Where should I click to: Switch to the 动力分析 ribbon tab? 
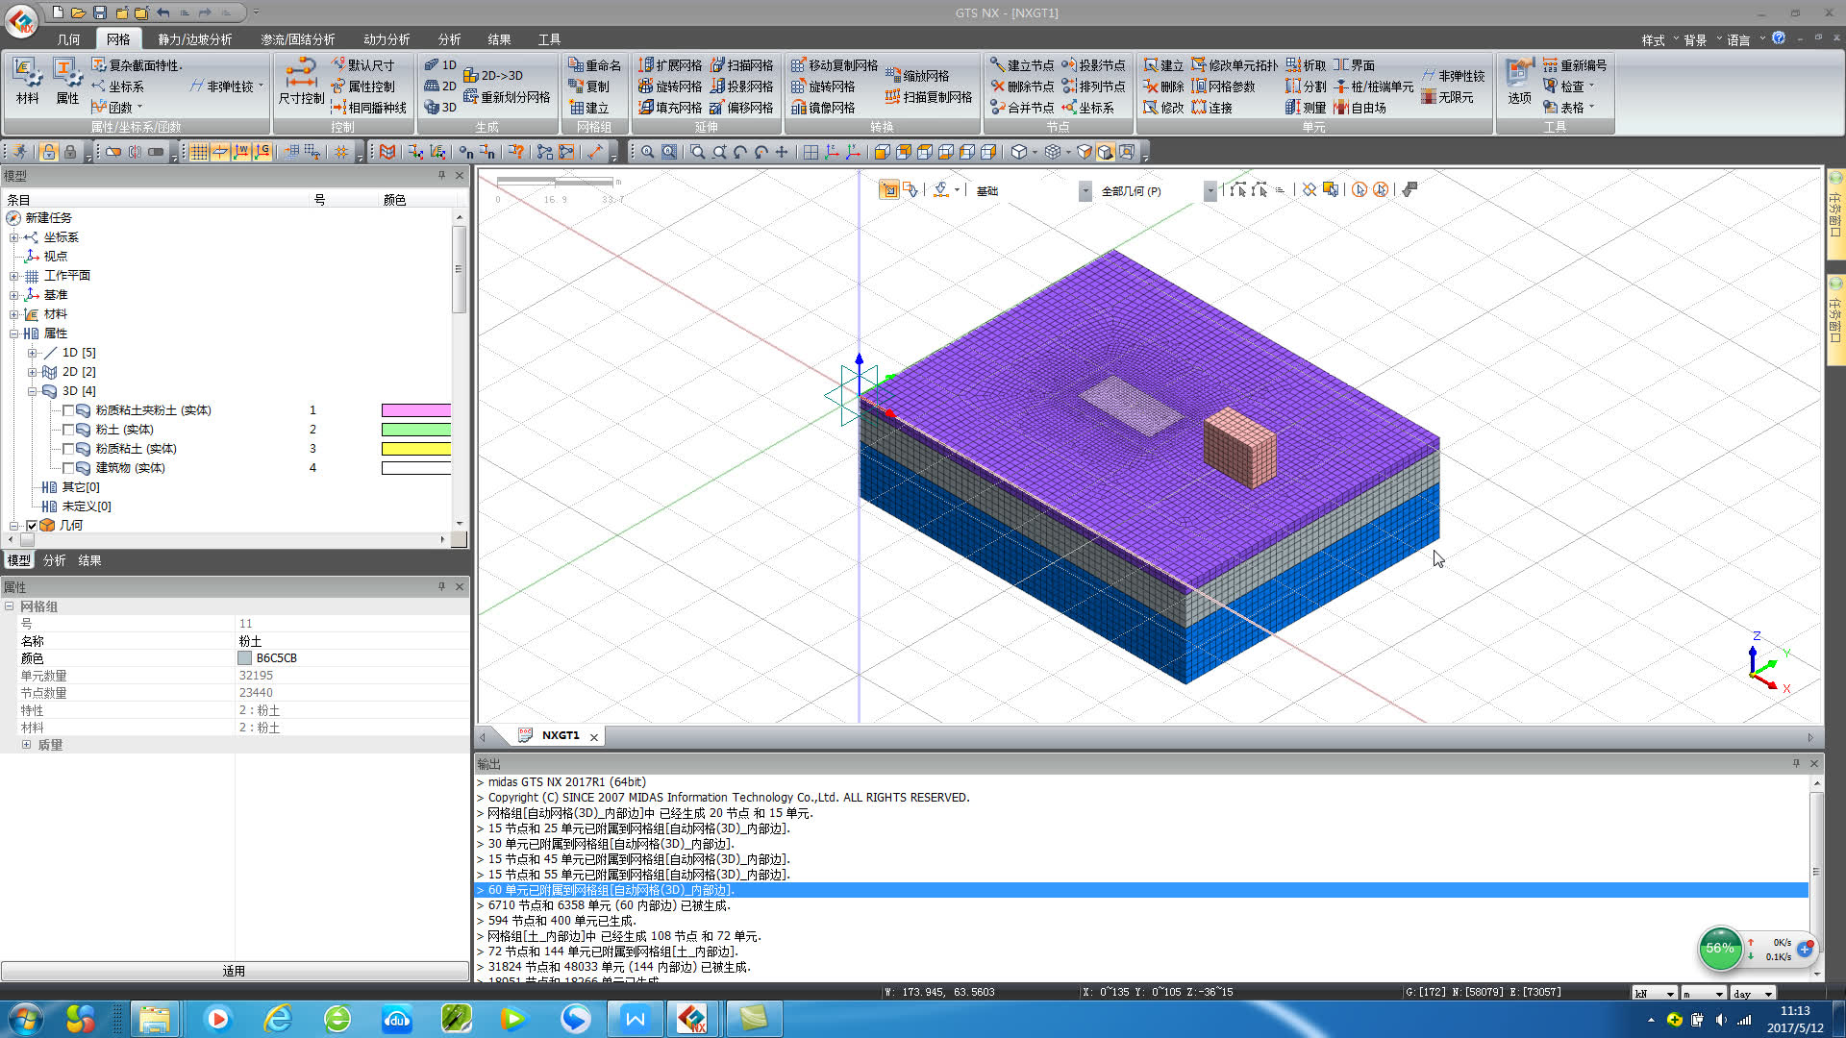click(x=385, y=39)
